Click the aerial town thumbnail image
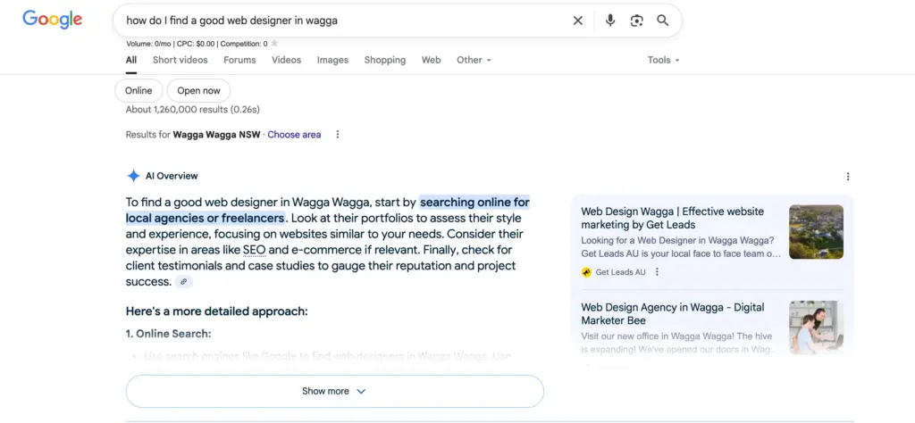This screenshot has height=423, width=915. click(x=816, y=232)
